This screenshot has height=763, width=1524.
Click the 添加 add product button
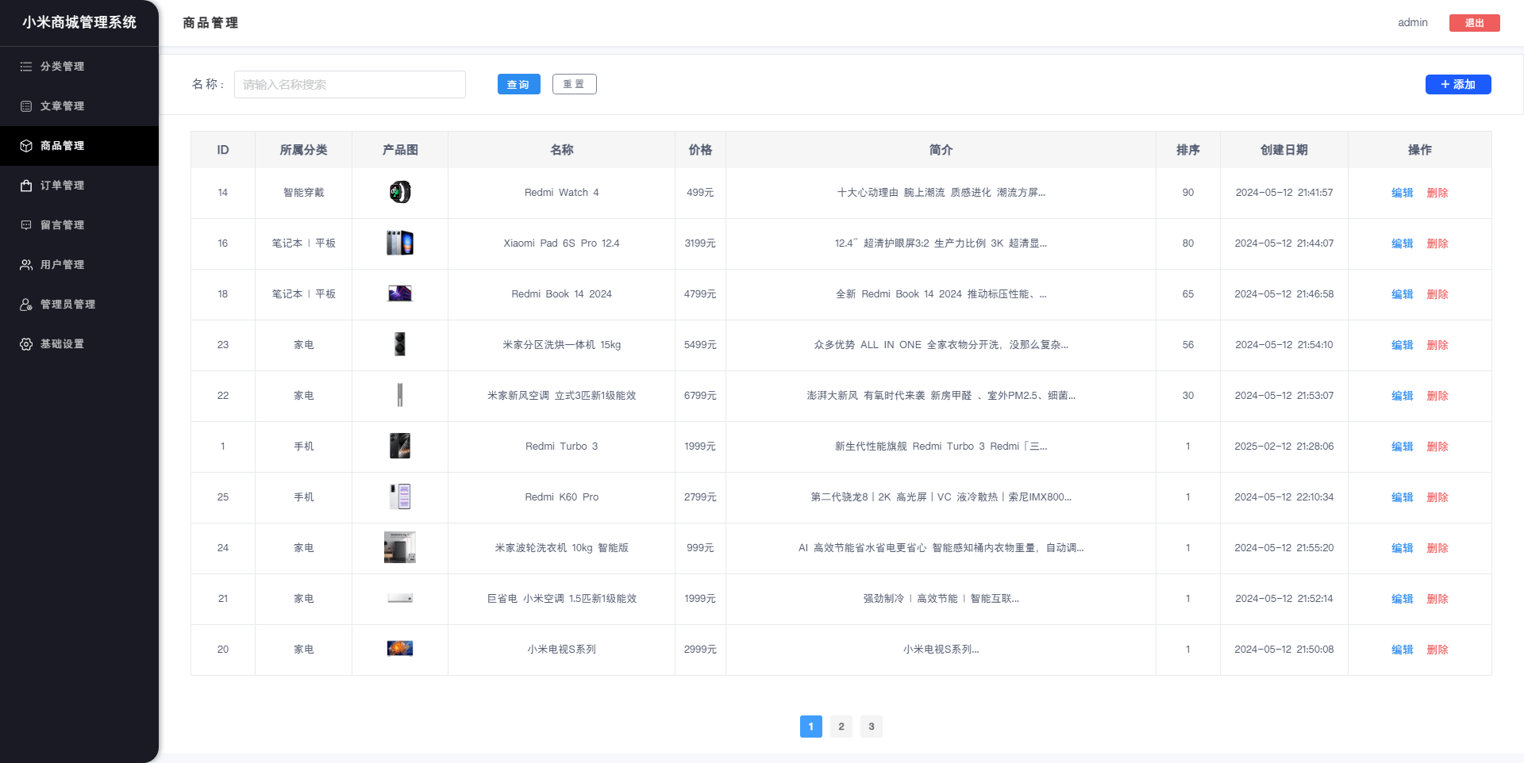tap(1458, 84)
